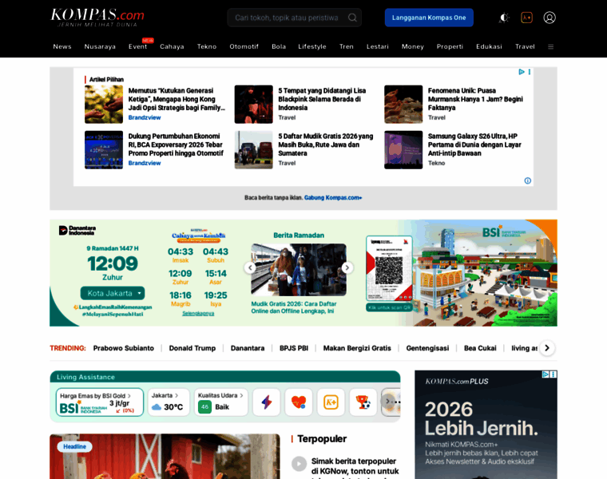607x479 pixels.
Task: Click the heart health Living Assistance icon
Action: point(299,402)
